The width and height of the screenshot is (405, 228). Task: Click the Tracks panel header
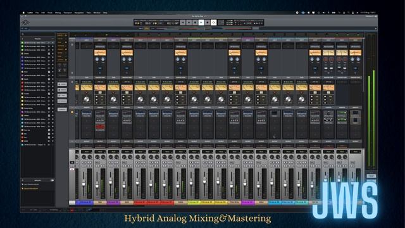(38, 39)
